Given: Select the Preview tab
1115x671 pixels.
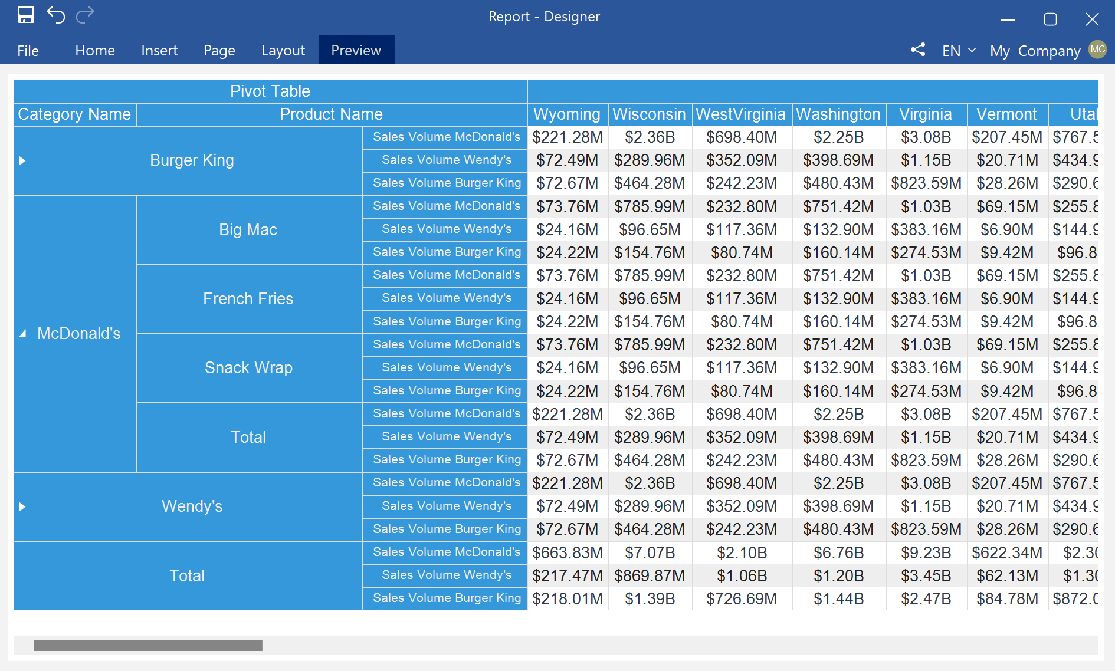Looking at the screenshot, I should 356,50.
